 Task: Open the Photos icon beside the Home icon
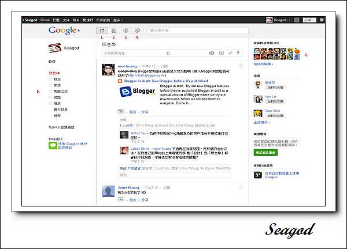point(114,31)
